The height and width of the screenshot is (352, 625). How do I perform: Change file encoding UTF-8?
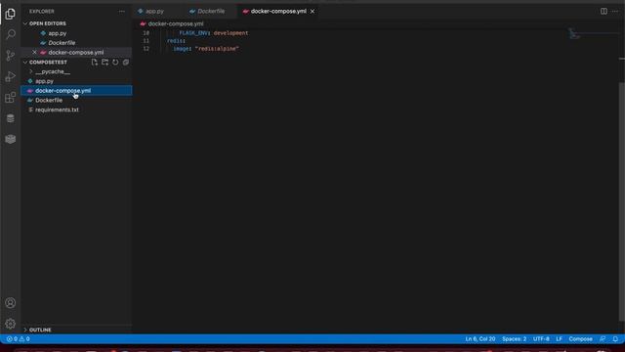click(541, 339)
